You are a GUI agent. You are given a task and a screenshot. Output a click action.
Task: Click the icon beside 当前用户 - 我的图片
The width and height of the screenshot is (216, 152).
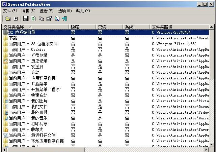(x=6, y=101)
